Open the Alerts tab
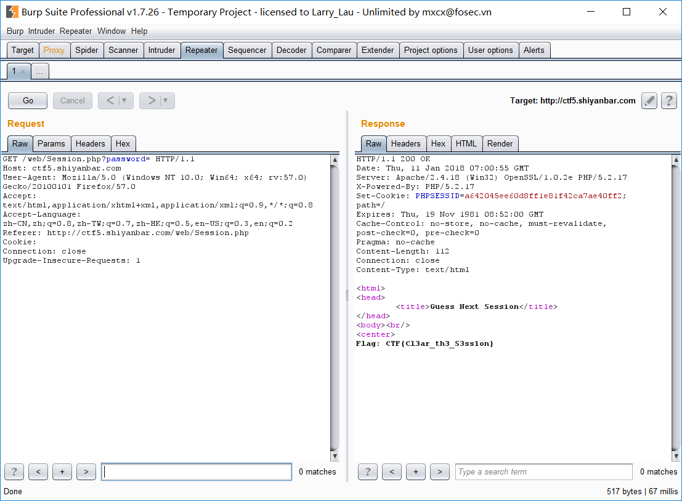The height and width of the screenshot is (501, 682). click(x=534, y=50)
